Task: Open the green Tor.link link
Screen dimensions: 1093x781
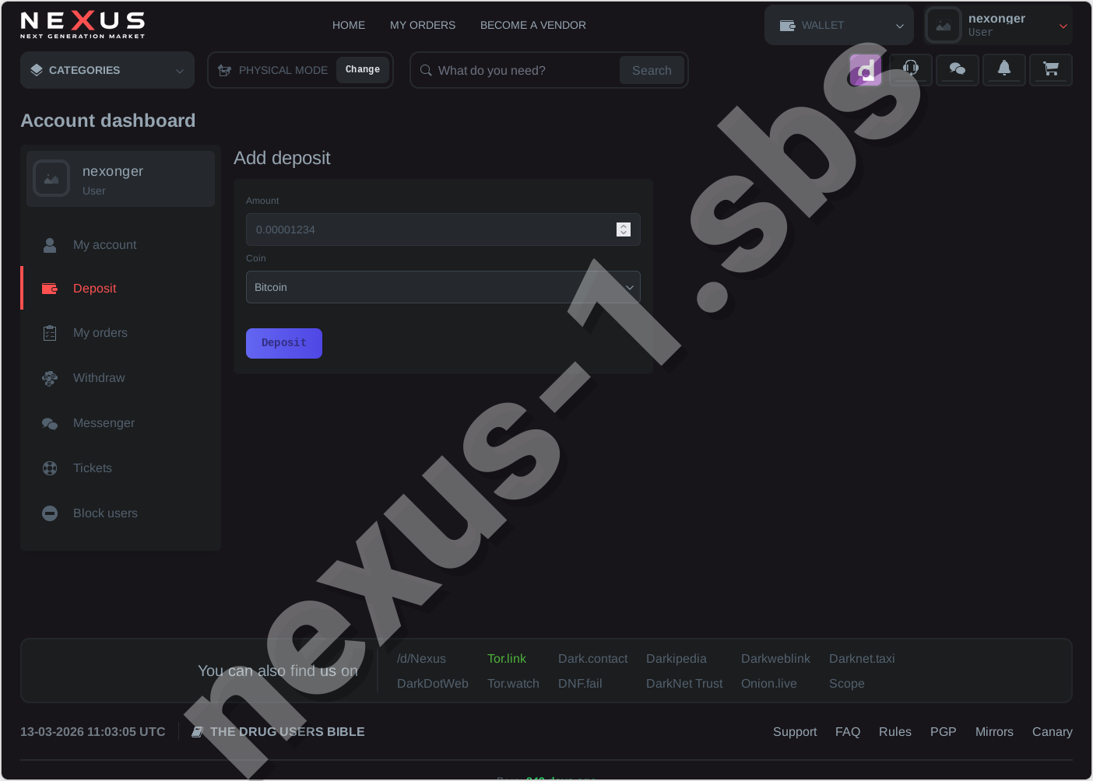Action: (507, 659)
